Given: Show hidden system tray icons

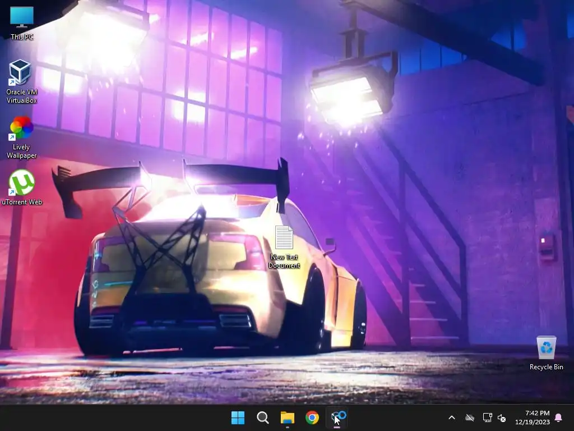Looking at the screenshot, I should pos(452,418).
